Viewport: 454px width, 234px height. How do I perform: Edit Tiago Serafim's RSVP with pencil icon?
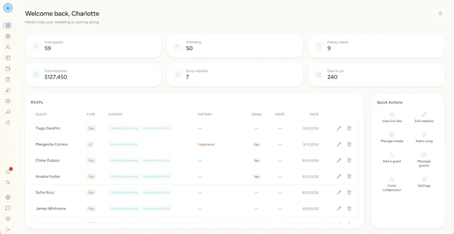[339, 128]
